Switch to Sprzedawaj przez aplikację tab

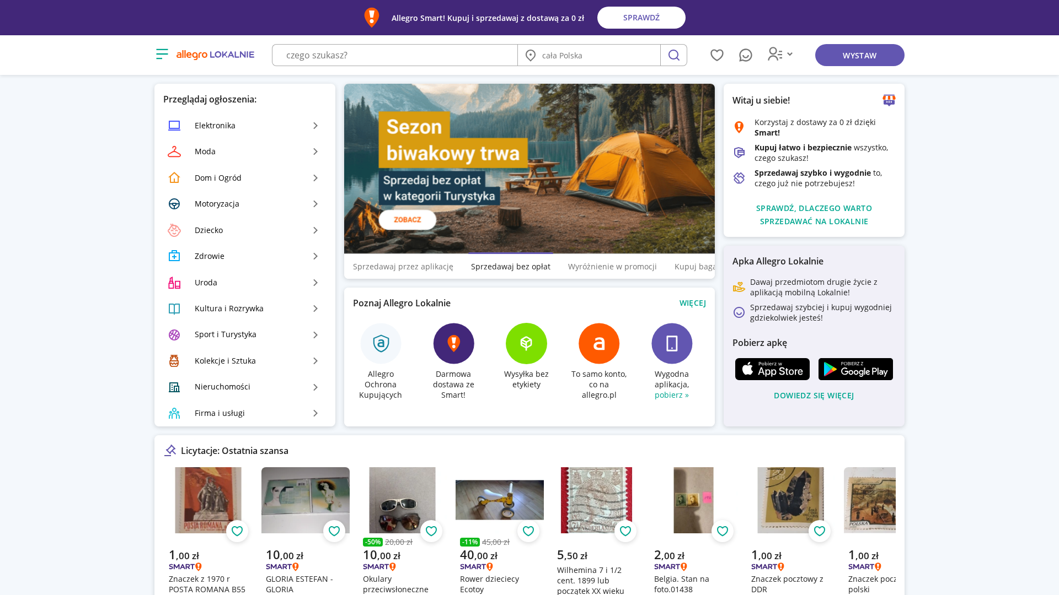(403, 267)
